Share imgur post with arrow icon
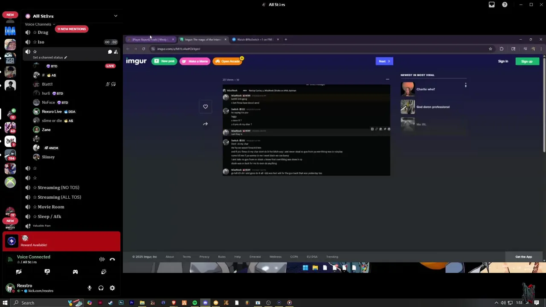This screenshot has width=546, height=307. (205, 124)
